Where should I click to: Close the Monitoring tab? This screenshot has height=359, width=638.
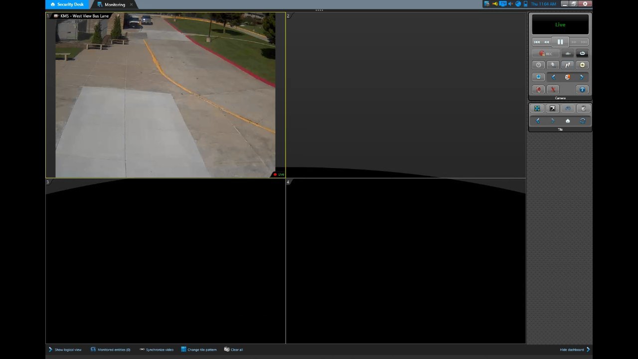click(x=132, y=4)
